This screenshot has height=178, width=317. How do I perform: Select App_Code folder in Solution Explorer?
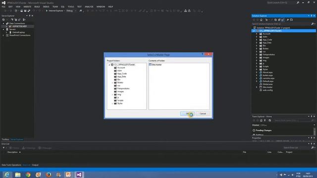click(x=267, y=40)
